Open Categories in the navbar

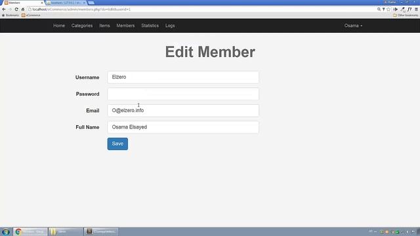click(x=82, y=26)
